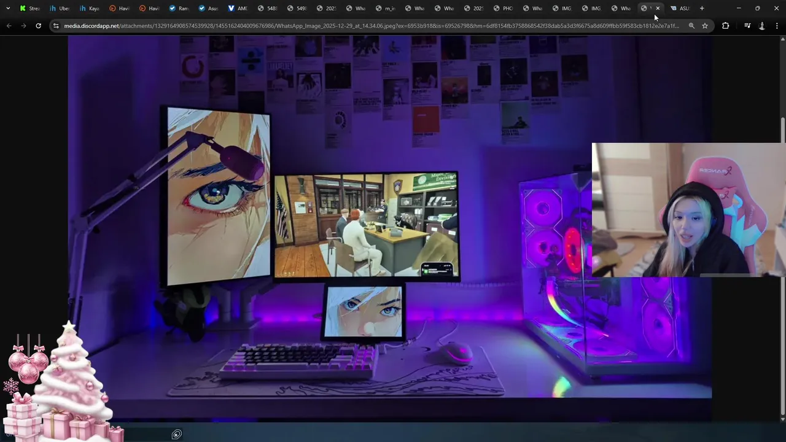Open a new tab with plus button
This screenshot has width=786, height=442.
702,8
